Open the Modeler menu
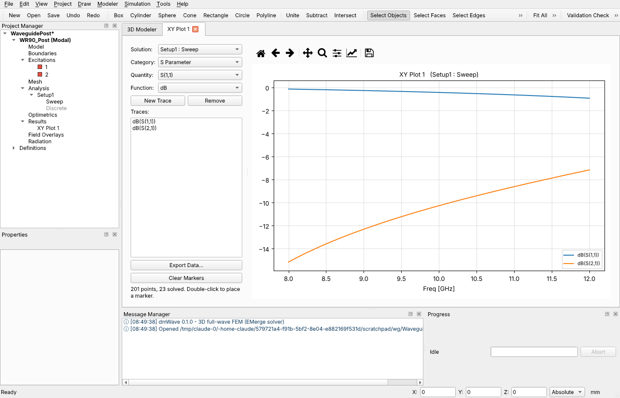This screenshot has height=398, width=620. 108,4
